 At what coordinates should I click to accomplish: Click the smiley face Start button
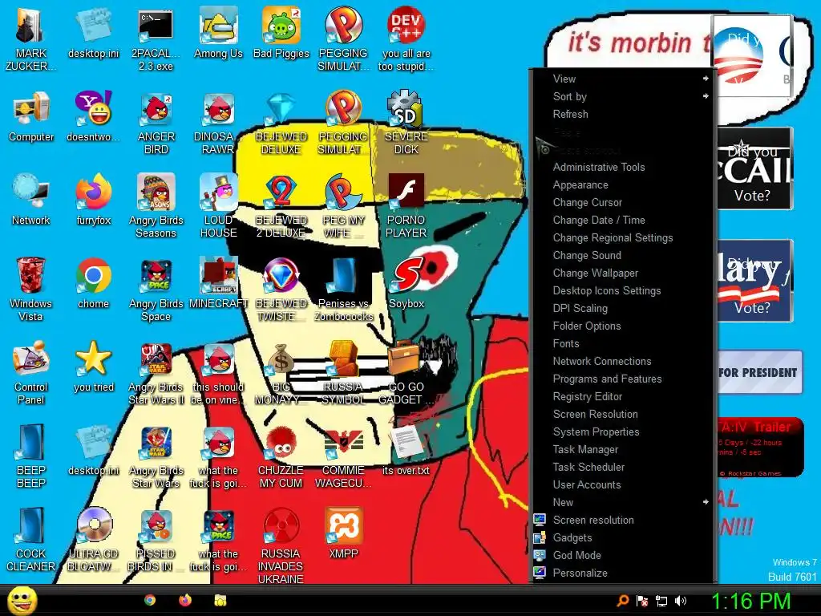point(22,601)
